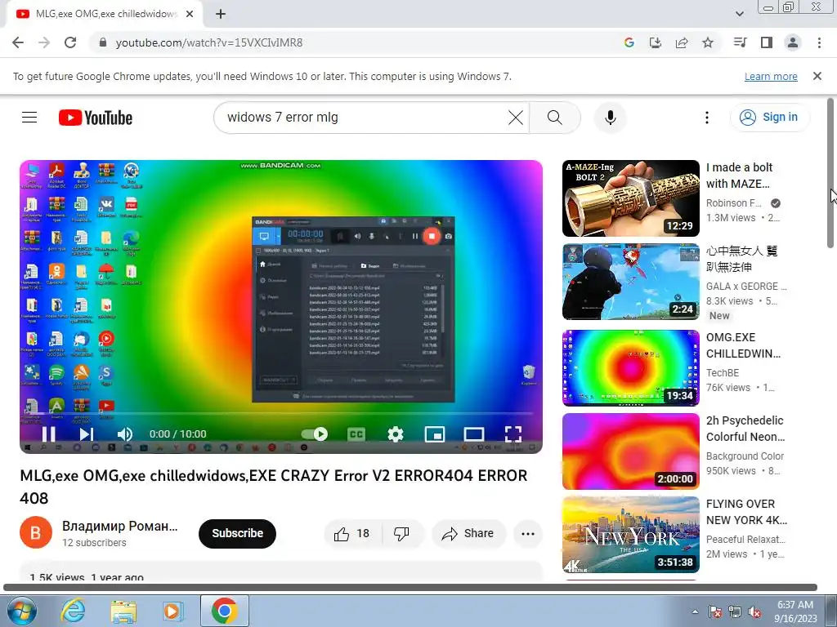Open YouTube hamburger guide menu
Image resolution: width=837 pixels, height=627 pixels.
(29, 118)
